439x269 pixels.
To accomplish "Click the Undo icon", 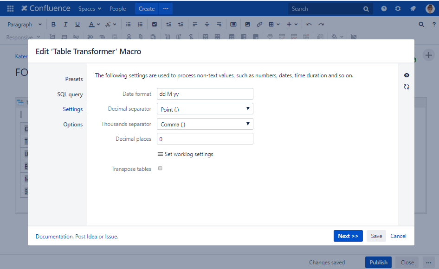I will coord(309,24).
